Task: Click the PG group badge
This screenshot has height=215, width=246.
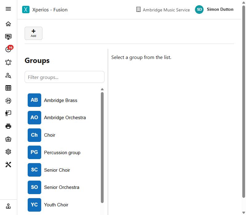Action: coord(34,152)
